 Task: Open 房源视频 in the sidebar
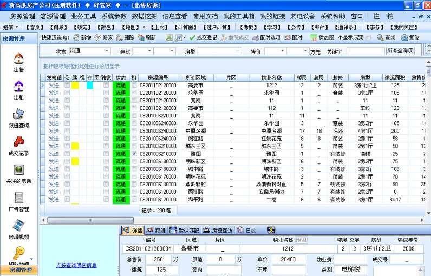click(x=19, y=229)
